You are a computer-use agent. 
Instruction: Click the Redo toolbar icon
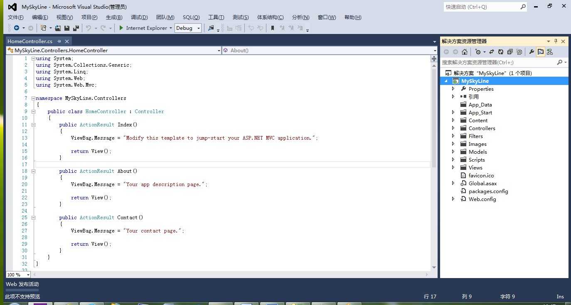[103, 28]
